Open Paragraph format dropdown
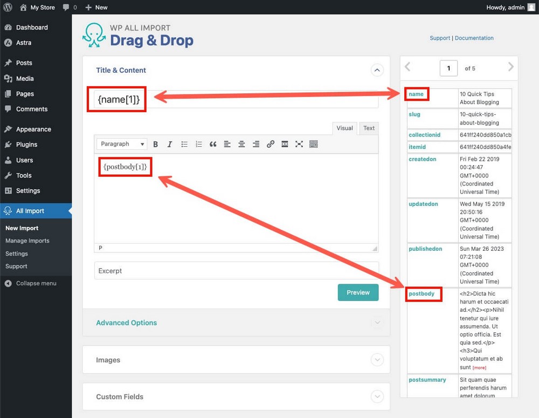 [122, 144]
